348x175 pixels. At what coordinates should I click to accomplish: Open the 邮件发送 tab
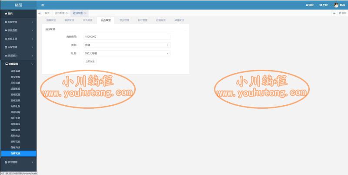coord(179,20)
